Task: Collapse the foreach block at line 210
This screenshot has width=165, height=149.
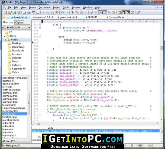Action: point(40,112)
